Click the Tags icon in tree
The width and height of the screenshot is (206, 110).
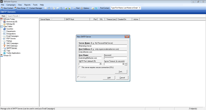[5, 51]
